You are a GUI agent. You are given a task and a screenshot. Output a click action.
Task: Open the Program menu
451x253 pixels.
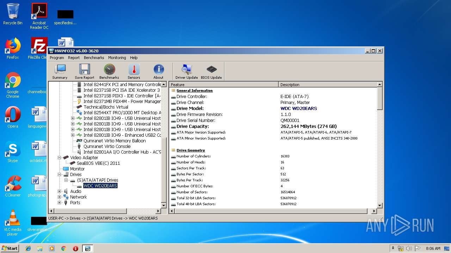(x=57, y=58)
